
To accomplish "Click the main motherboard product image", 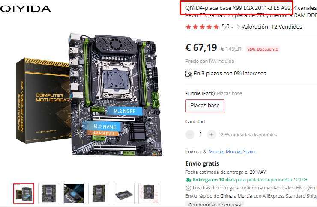I will (x=90, y=95).
